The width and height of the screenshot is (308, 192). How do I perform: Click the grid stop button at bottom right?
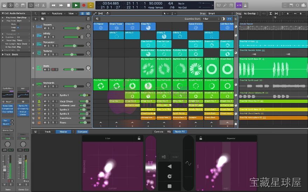coord(236,124)
